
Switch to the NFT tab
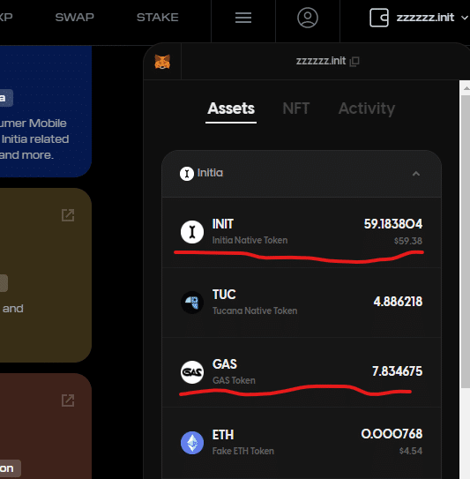(x=296, y=109)
